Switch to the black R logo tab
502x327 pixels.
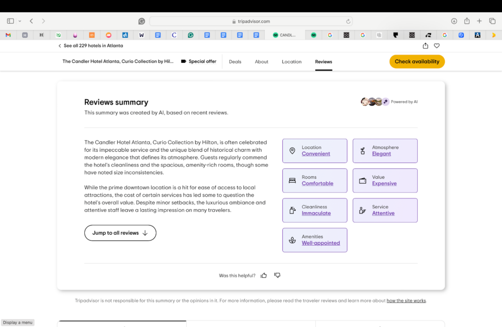coord(428,35)
